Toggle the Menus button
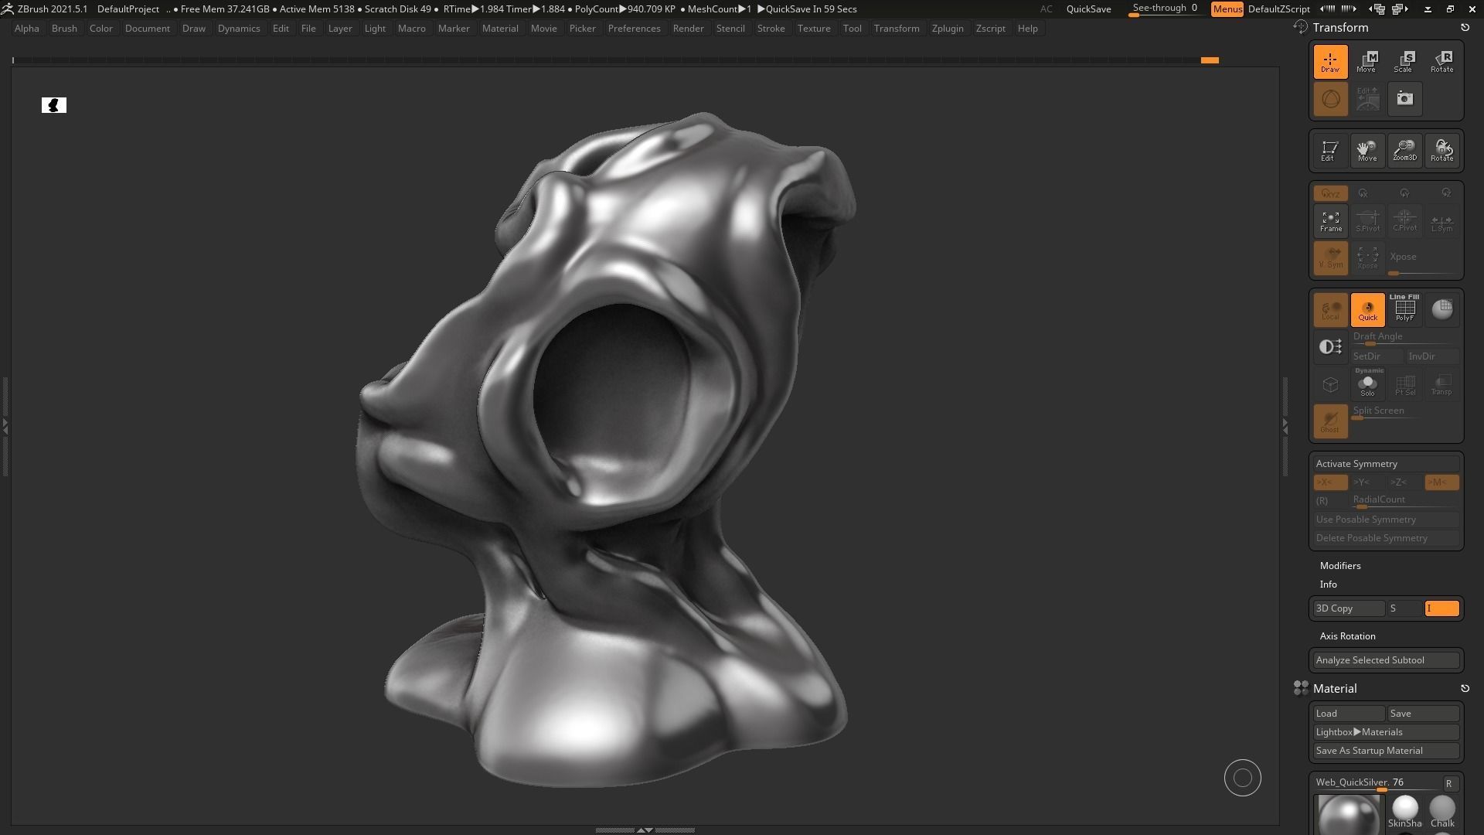Screen dimensions: 1484x835 click(1227, 9)
